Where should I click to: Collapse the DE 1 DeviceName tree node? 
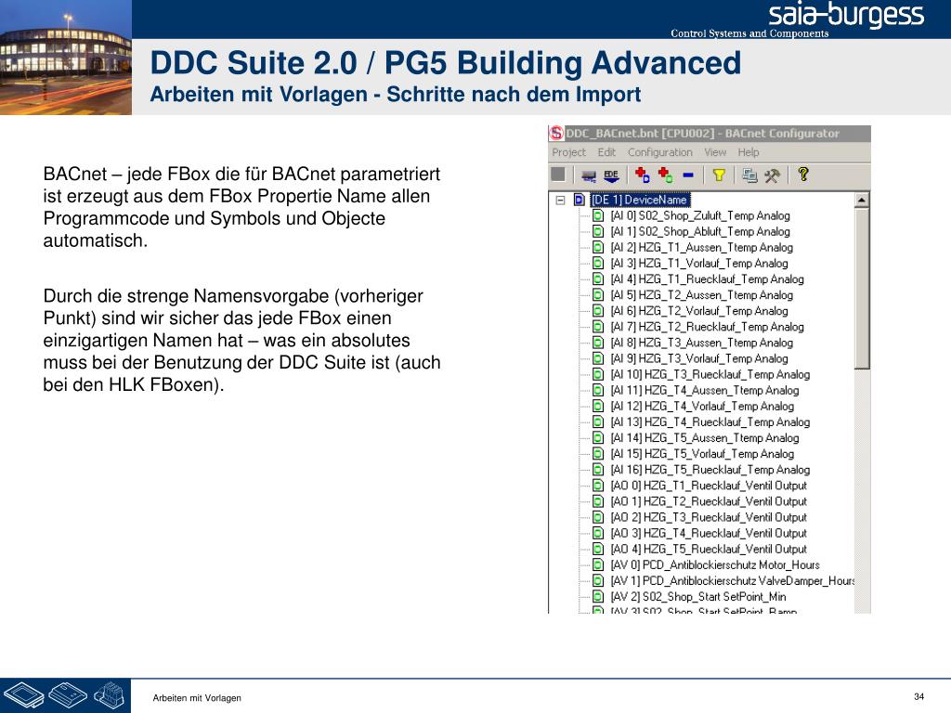click(x=560, y=200)
